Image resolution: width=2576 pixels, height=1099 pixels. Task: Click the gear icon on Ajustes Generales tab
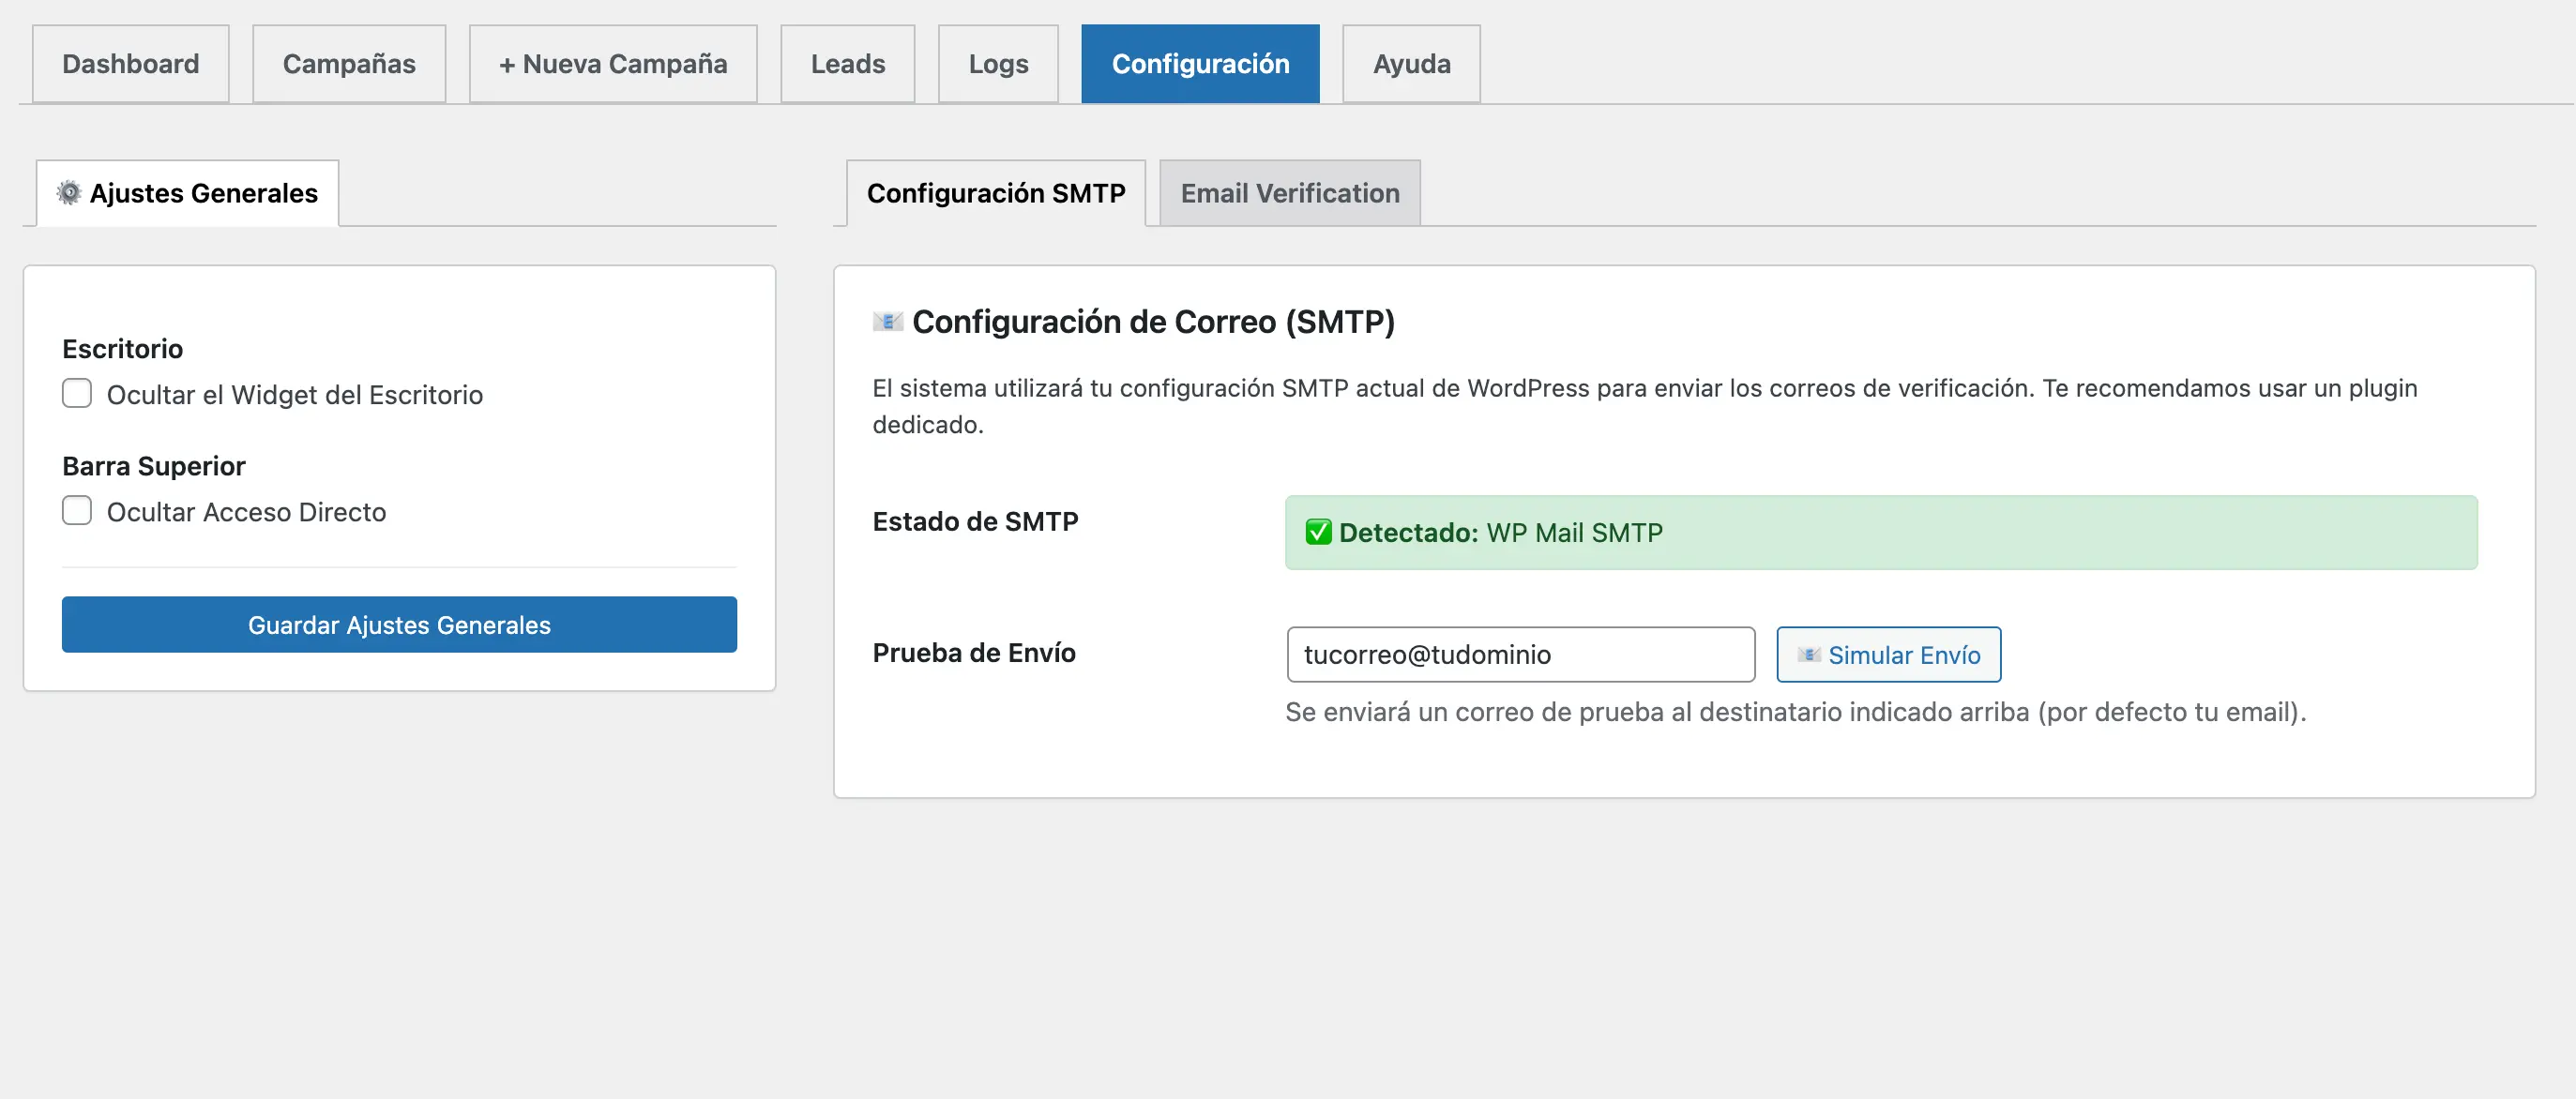tap(68, 193)
